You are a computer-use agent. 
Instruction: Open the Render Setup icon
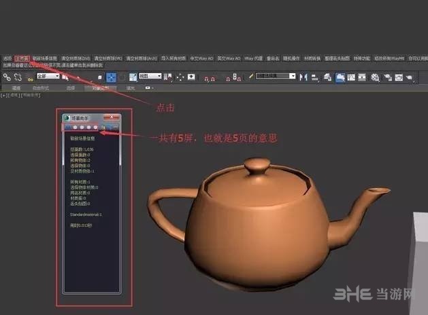point(387,77)
